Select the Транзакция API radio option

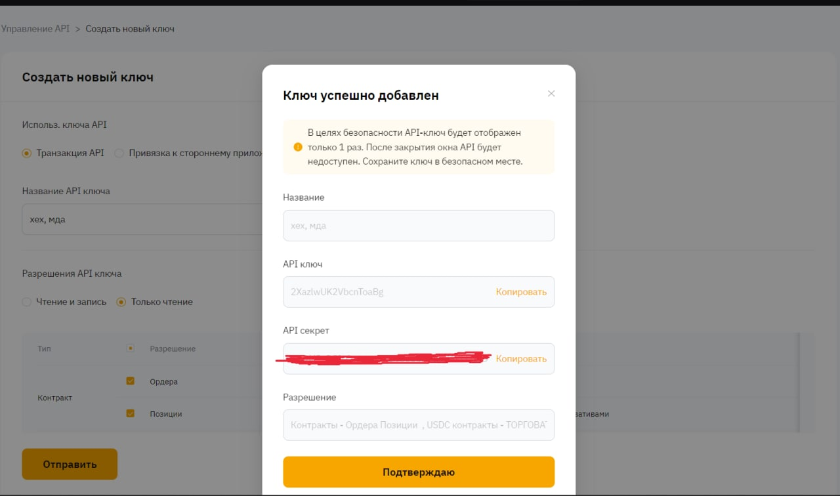pos(27,154)
